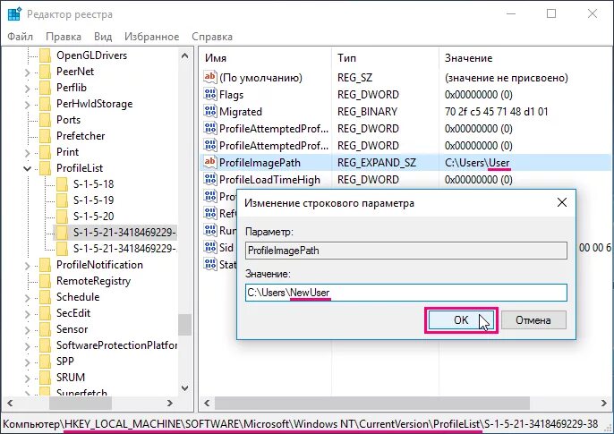
Task: Open the Файл menu
Action: tap(20, 37)
